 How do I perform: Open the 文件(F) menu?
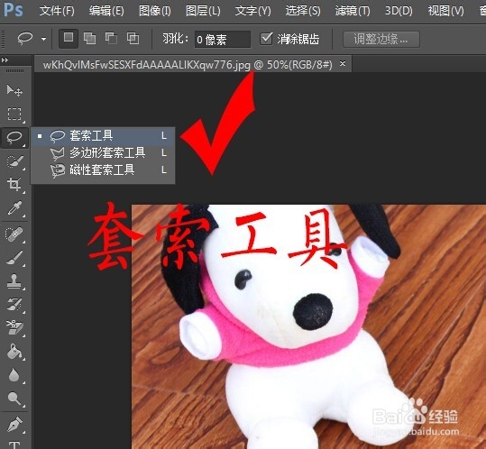tap(57, 11)
